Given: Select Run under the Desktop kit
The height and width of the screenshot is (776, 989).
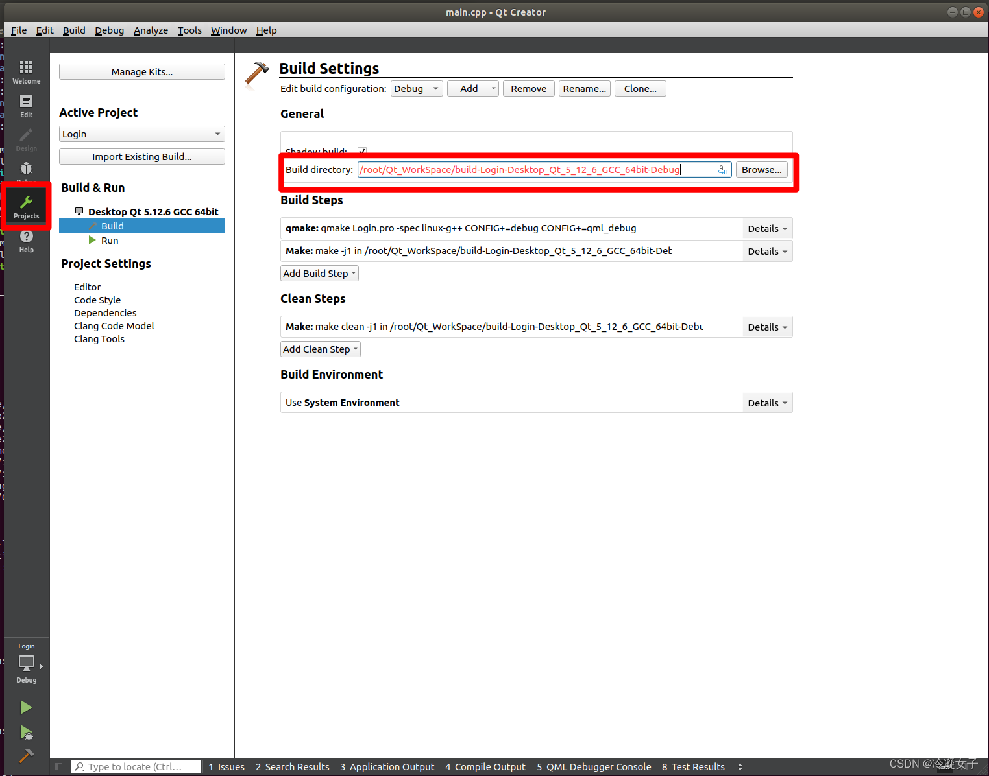Looking at the screenshot, I should (104, 241).
